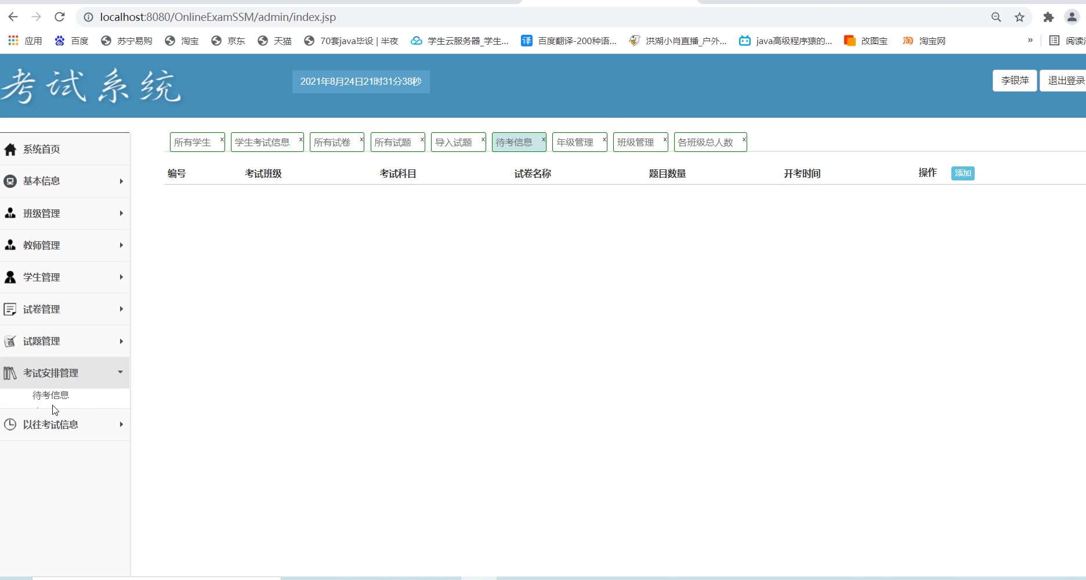This screenshot has width=1086, height=580.
Task: Click the 试卷管理 sidebar icon
Action: (x=10, y=309)
